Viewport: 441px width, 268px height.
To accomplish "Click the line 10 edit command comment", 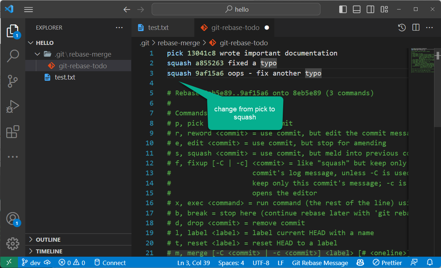I will 277,143.
